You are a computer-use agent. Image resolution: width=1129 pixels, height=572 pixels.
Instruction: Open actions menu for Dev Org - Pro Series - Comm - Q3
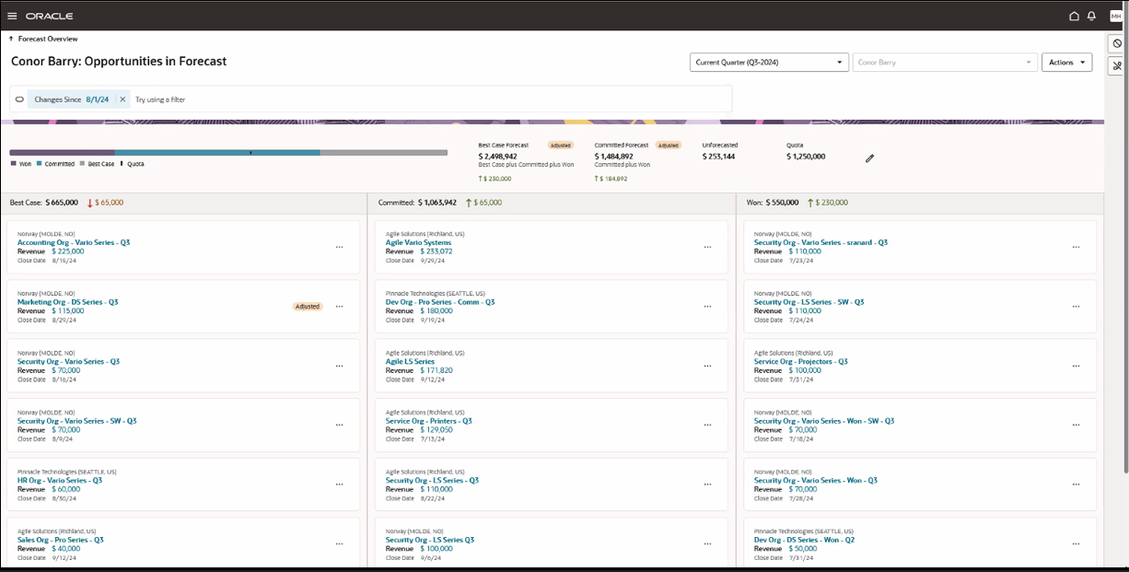[x=707, y=307]
